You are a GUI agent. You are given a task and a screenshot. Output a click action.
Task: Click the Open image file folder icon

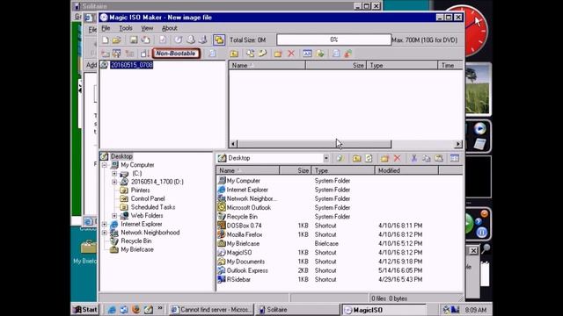click(x=116, y=39)
